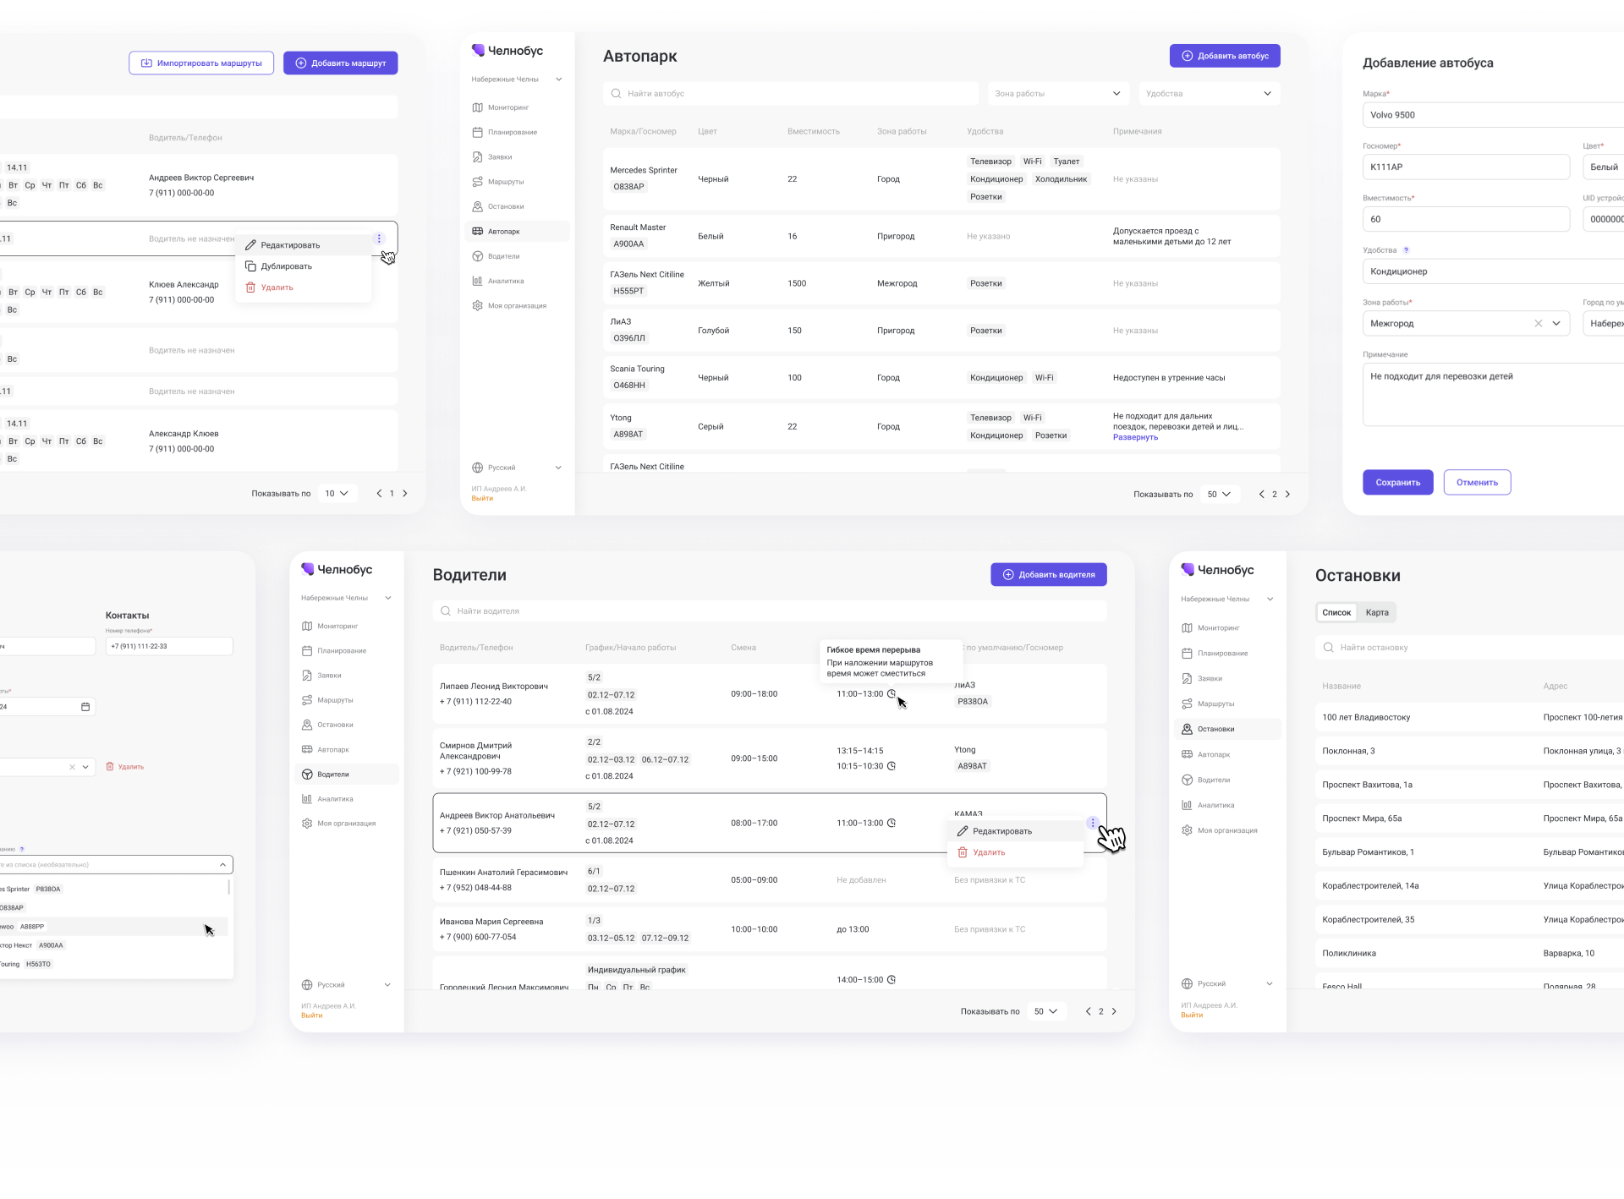Toggle the Чт weekday chip in Андреев's row
Viewport: 1624px width, 1199px height.
point(47,185)
